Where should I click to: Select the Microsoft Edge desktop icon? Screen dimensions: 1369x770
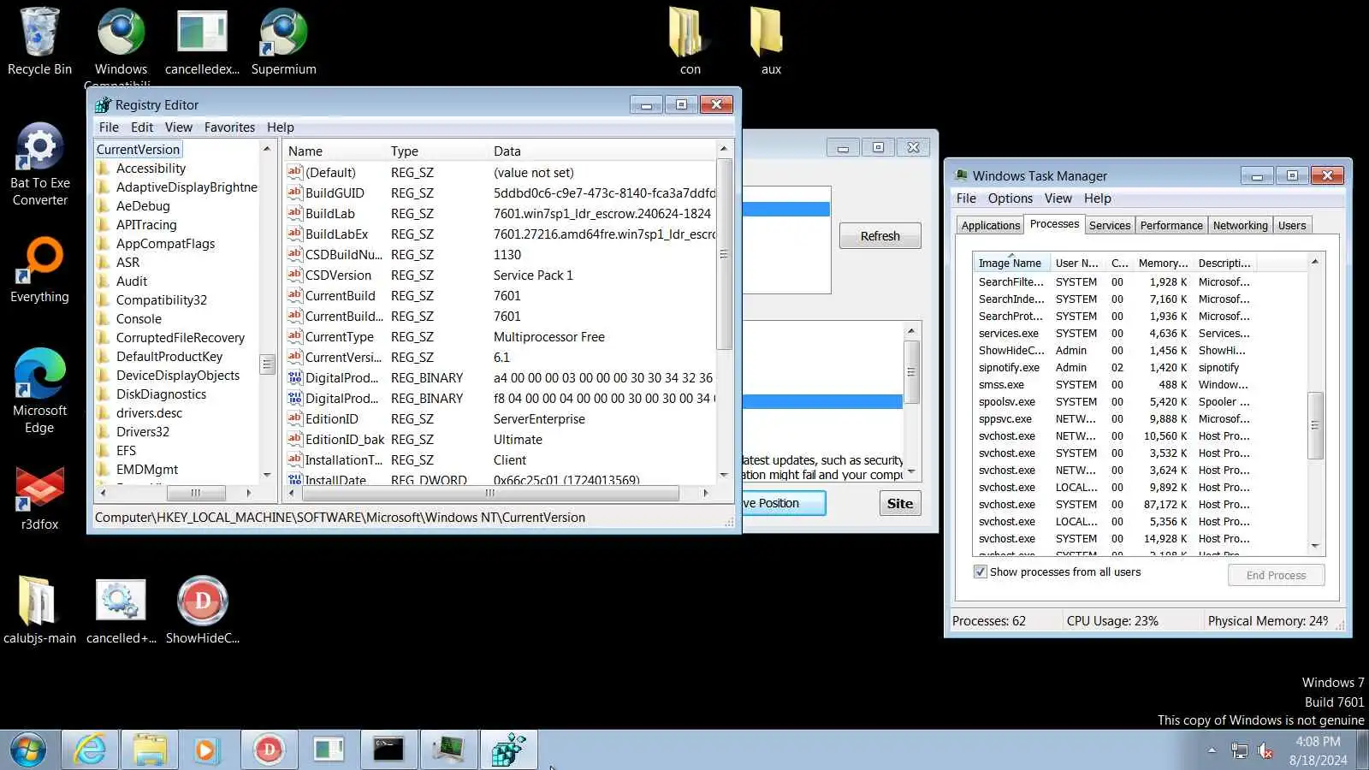tap(39, 390)
